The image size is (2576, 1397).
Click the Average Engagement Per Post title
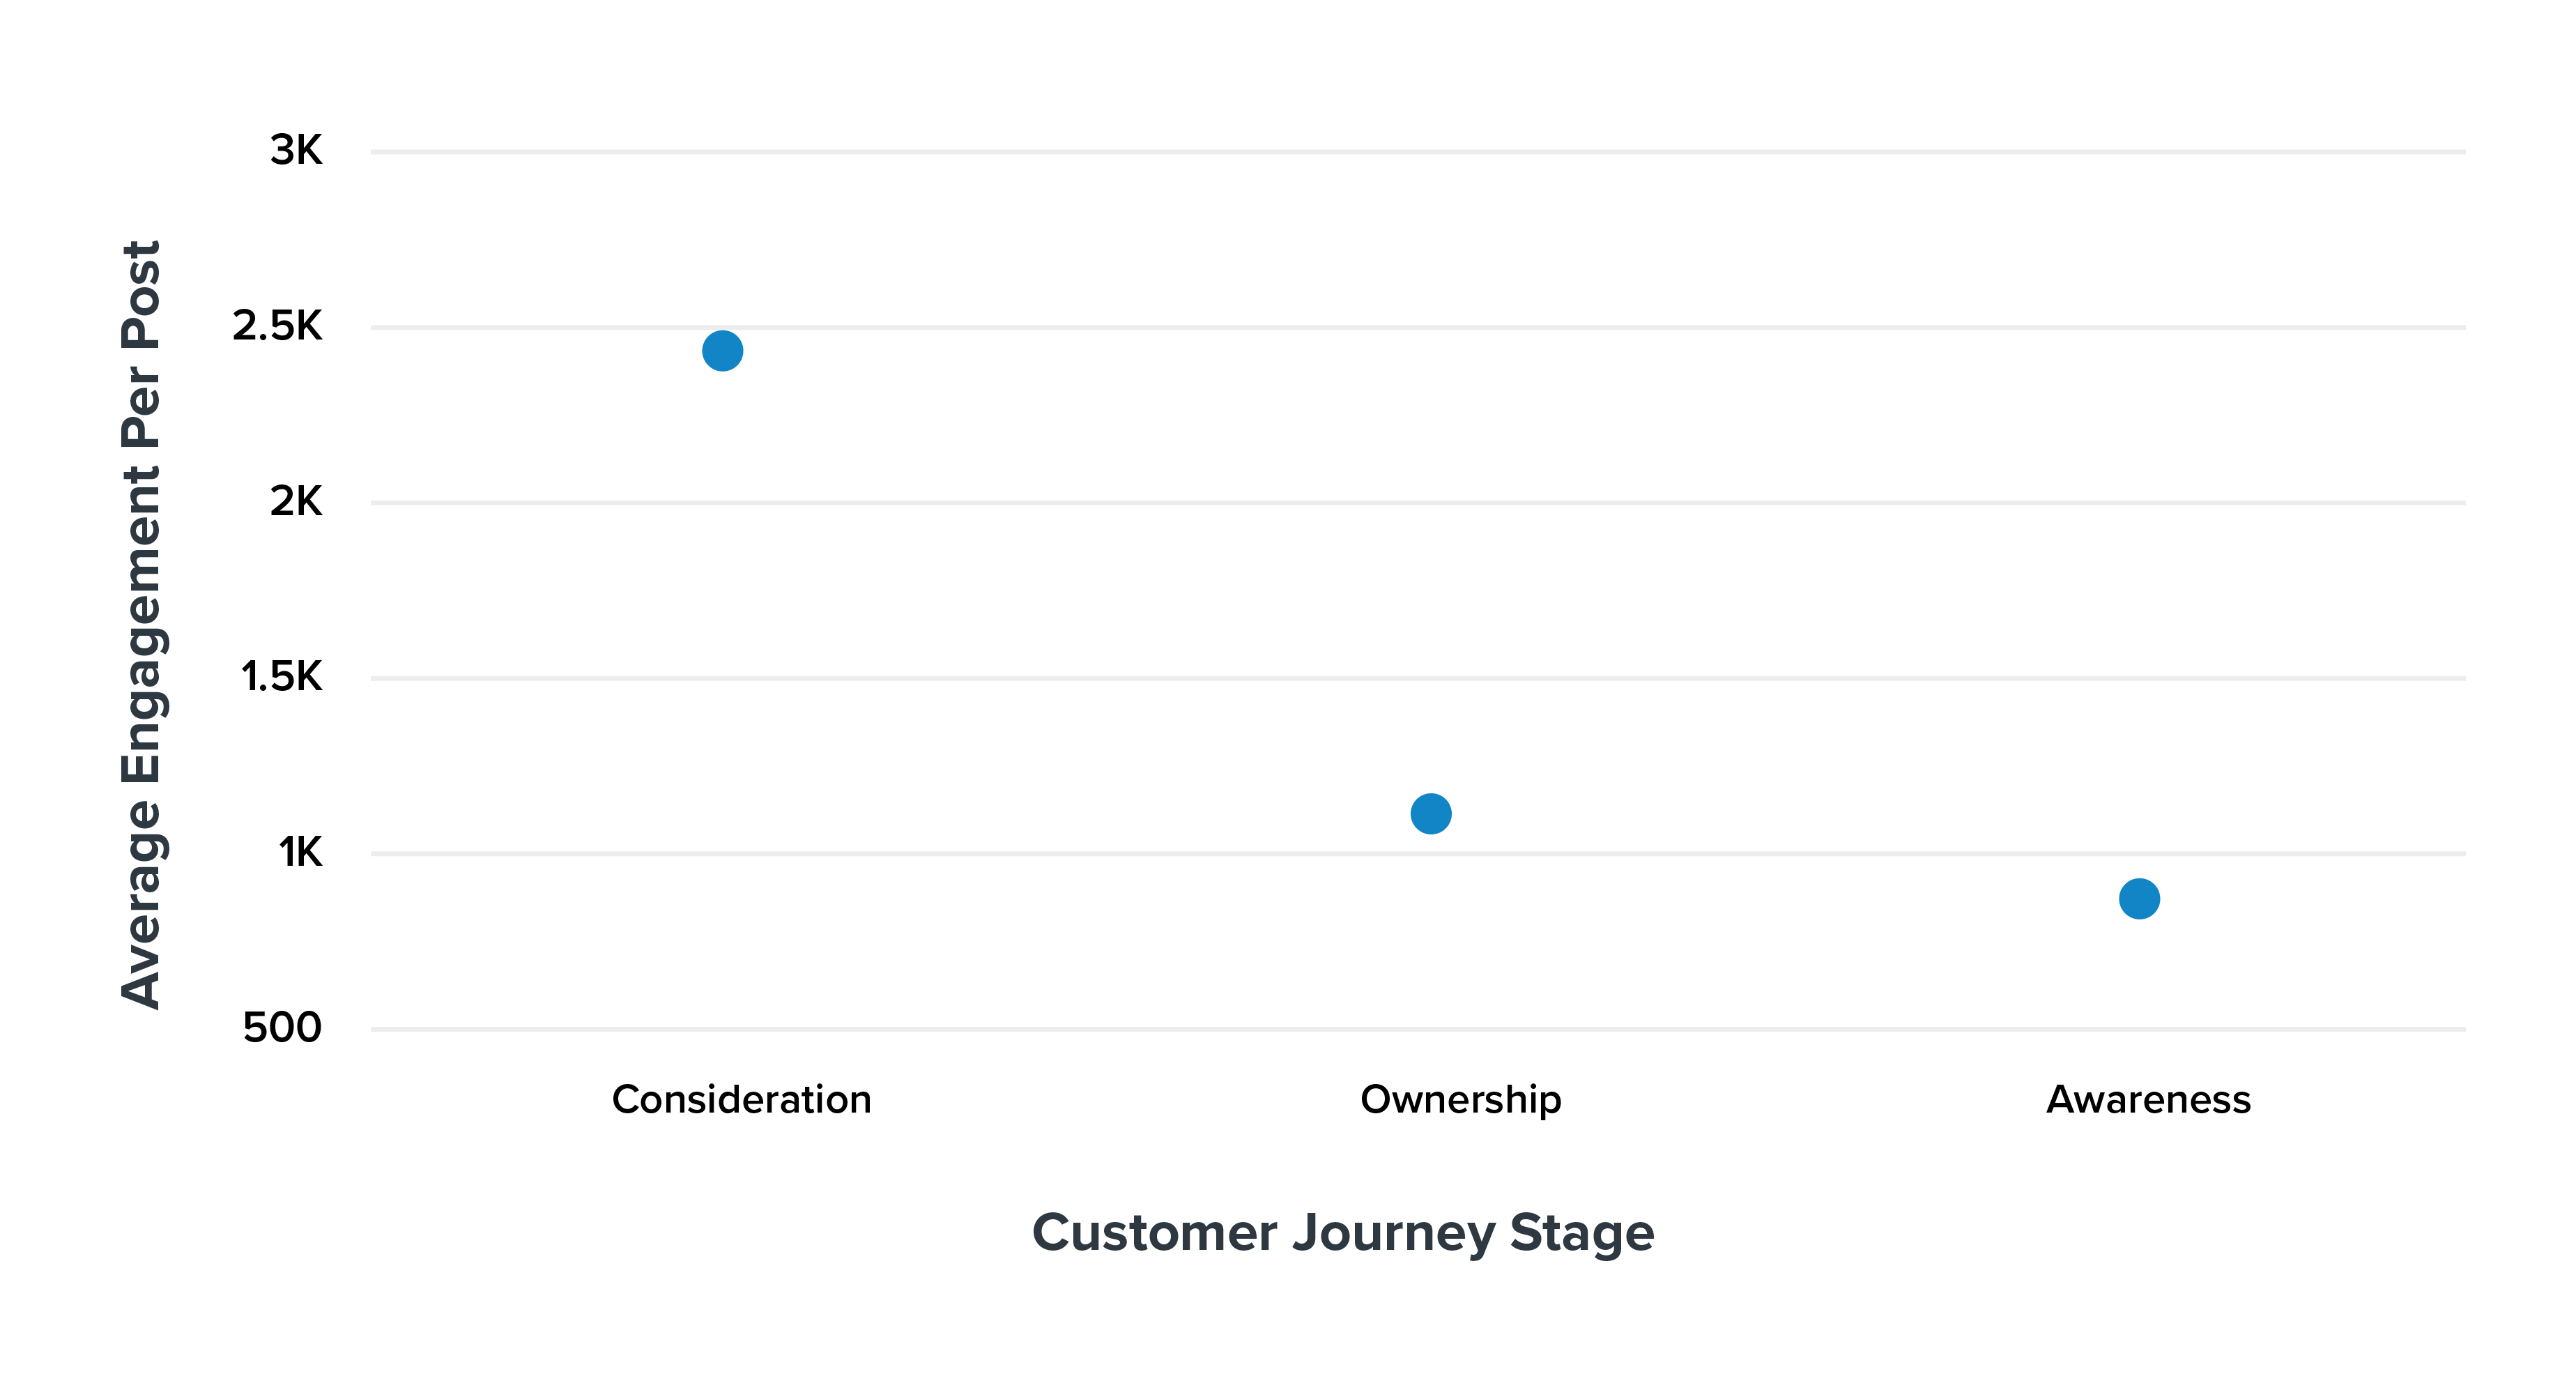(141, 625)
